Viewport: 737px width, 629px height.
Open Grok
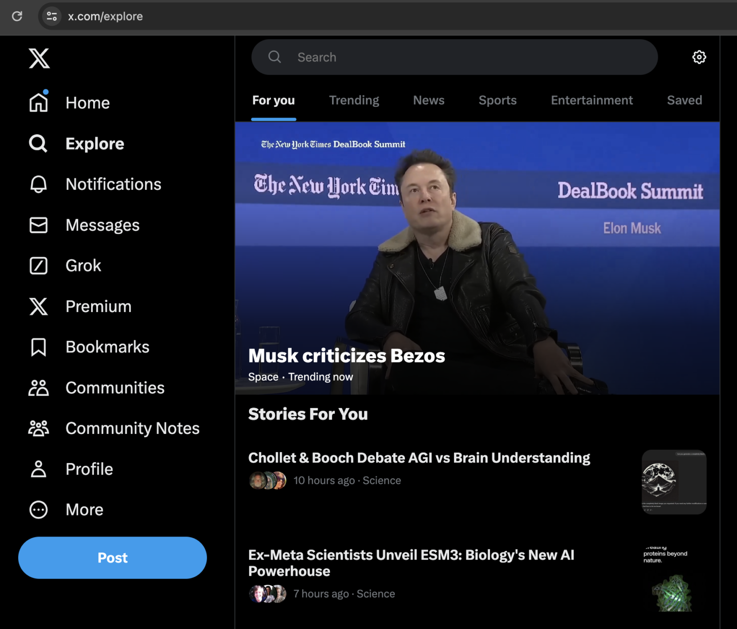click(x=83, y=265)
